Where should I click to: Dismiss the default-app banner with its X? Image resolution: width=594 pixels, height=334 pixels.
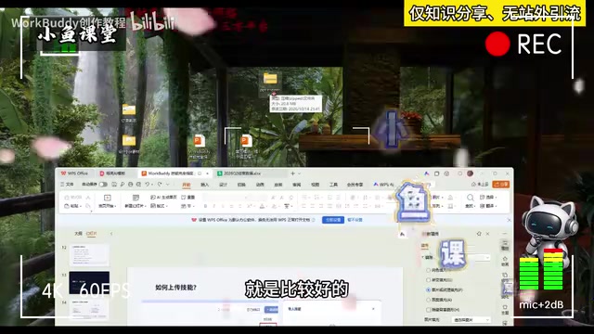tap(509, 220)
